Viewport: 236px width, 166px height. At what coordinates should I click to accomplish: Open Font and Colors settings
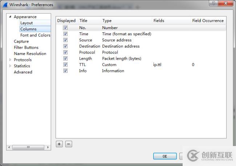pos(35,35)
